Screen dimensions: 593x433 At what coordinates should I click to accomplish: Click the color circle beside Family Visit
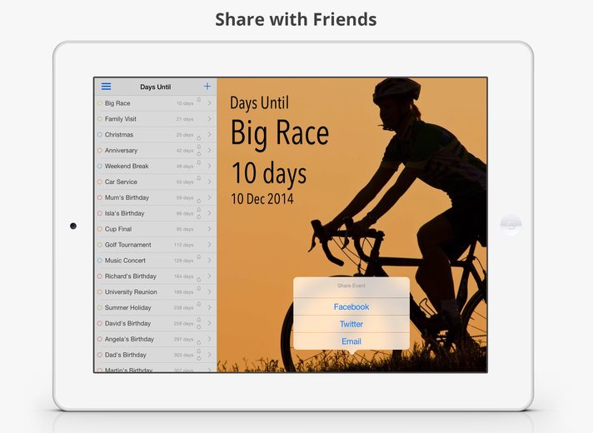point(100,119)
